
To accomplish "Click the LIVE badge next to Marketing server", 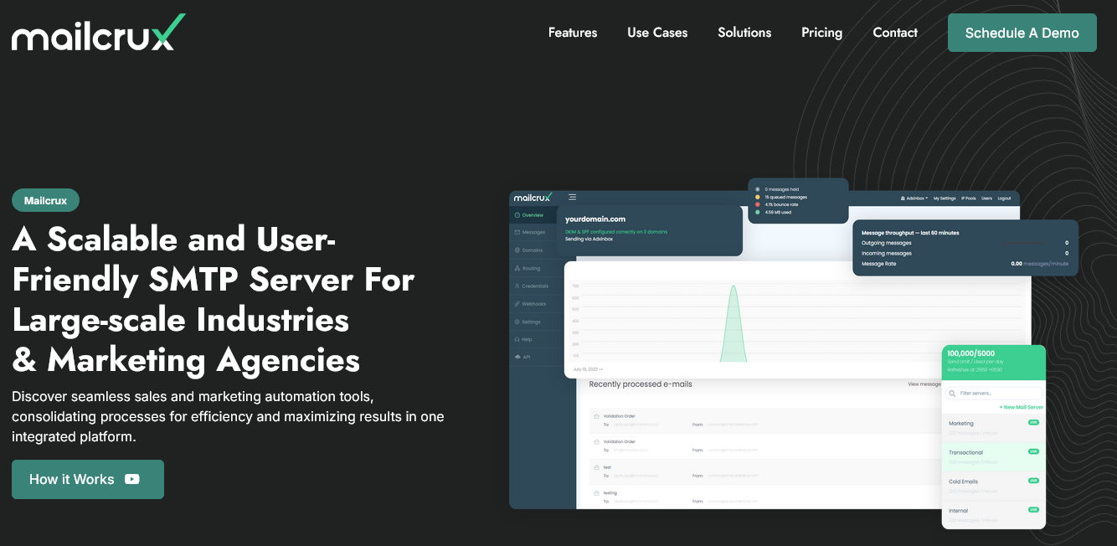I will pos(1033,423).
